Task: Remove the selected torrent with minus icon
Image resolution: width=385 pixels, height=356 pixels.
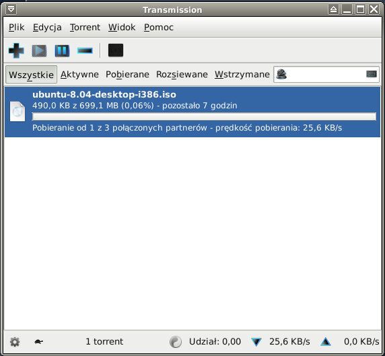Action: click(x=85, y=50)
